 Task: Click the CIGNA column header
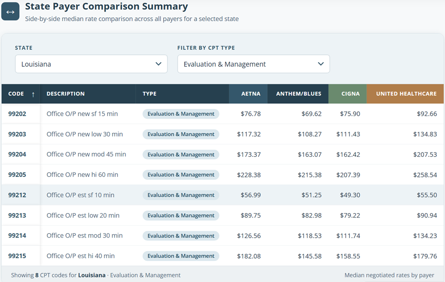pos(348,94)
